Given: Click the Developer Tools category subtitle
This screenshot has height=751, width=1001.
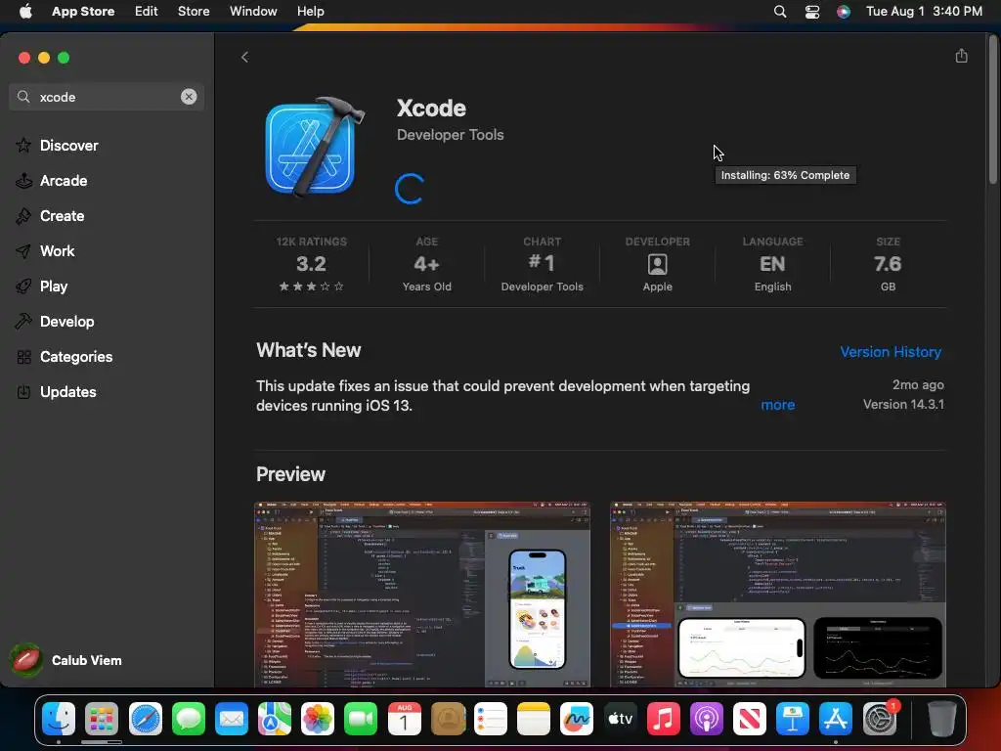Looking at the screenshot, I should [450, 135].
